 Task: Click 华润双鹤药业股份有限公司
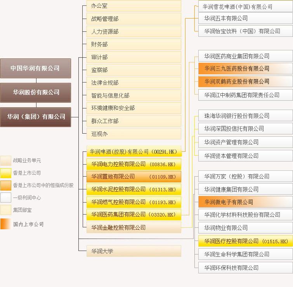coord(246,81)
